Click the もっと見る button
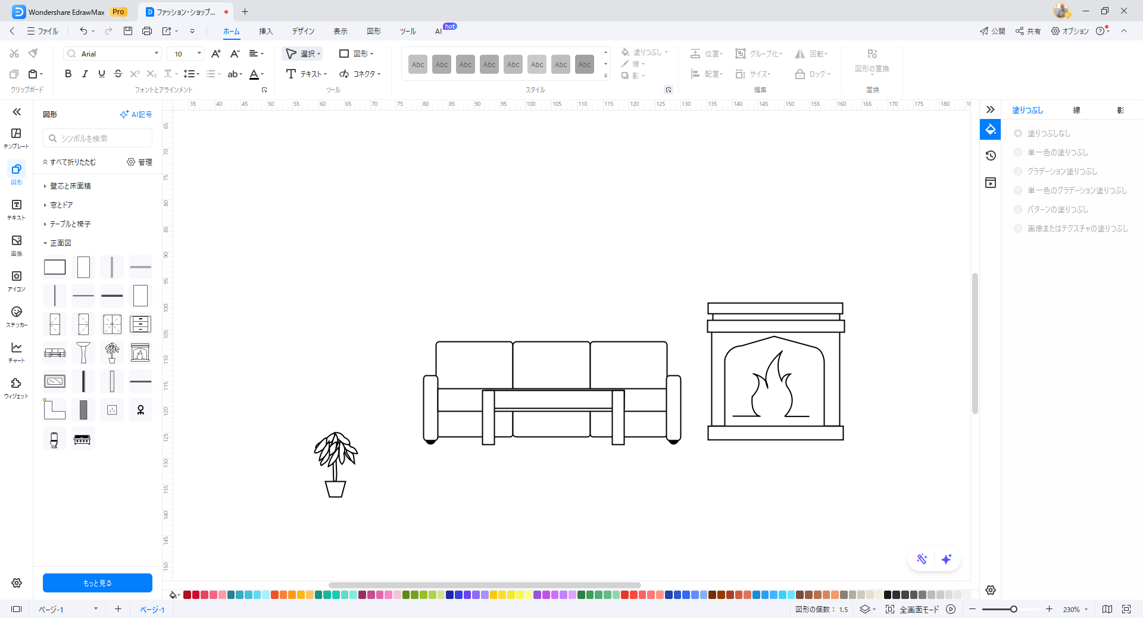Screen dimensions: 1143x618 pos(98,583)
